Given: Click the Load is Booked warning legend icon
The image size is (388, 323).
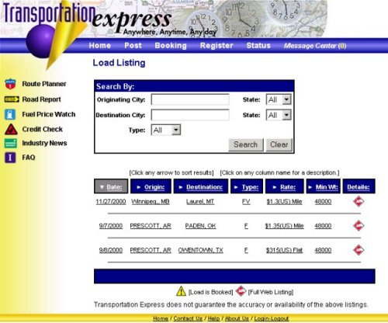Looking at the screenshot, I should tap(181, 291).
